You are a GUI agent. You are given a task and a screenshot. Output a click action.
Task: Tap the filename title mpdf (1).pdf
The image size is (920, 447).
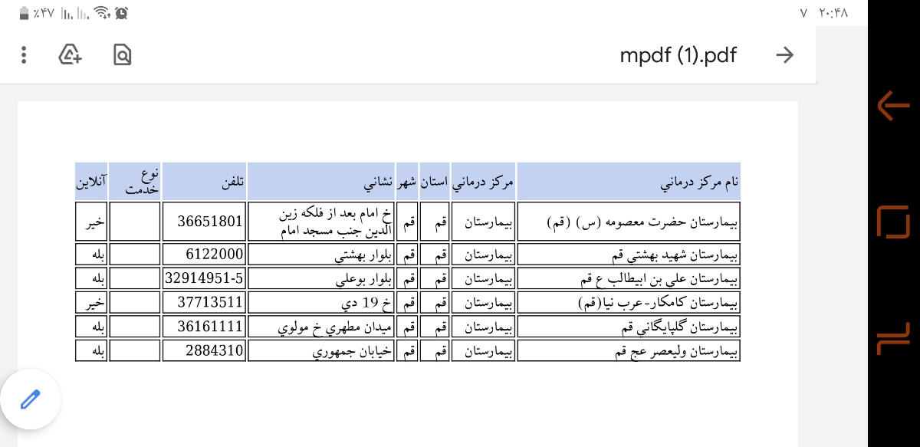point(678,55)
